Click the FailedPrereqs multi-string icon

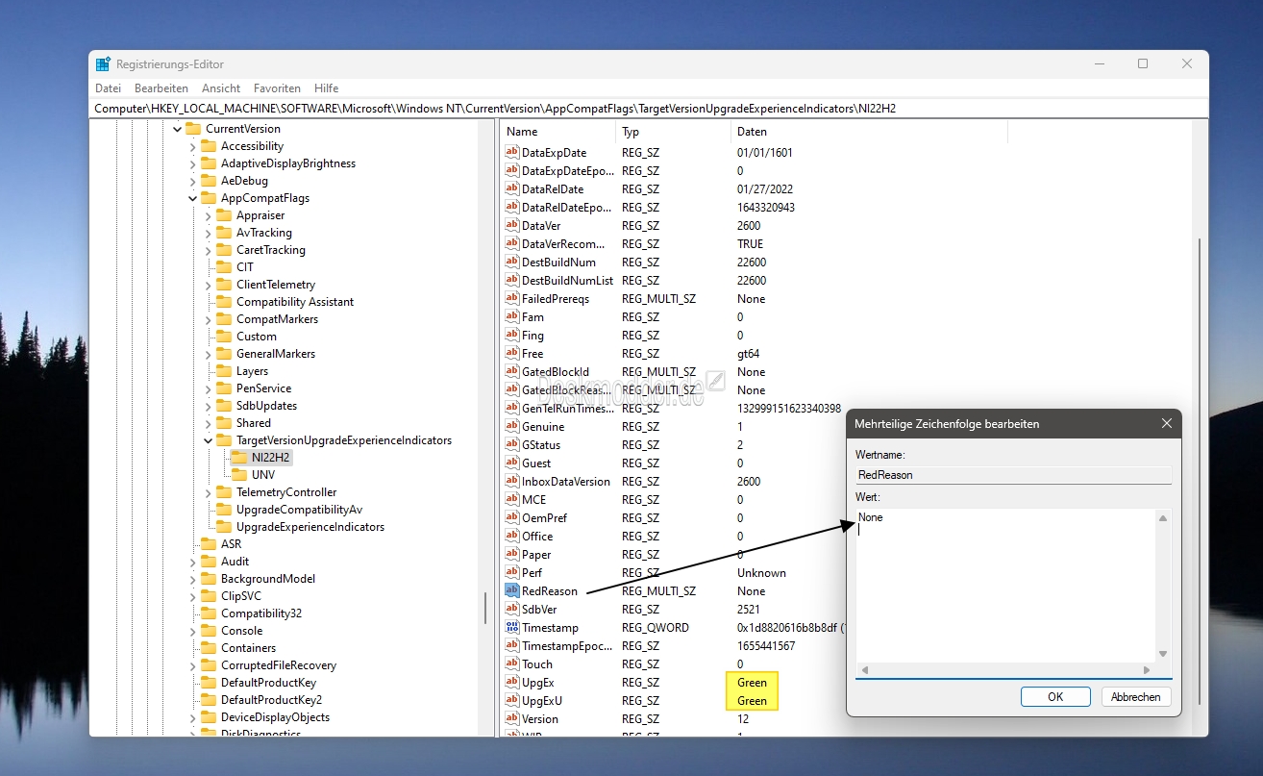pos(511,298)
